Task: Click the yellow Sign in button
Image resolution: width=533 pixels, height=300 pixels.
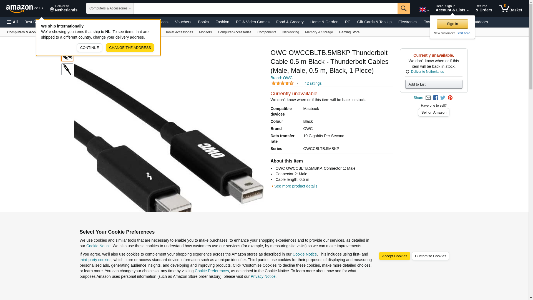Action: (452, 24)
